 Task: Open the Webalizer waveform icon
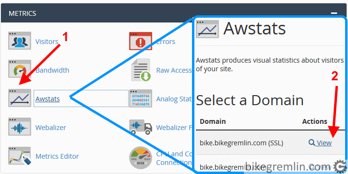tap(20, 127)
